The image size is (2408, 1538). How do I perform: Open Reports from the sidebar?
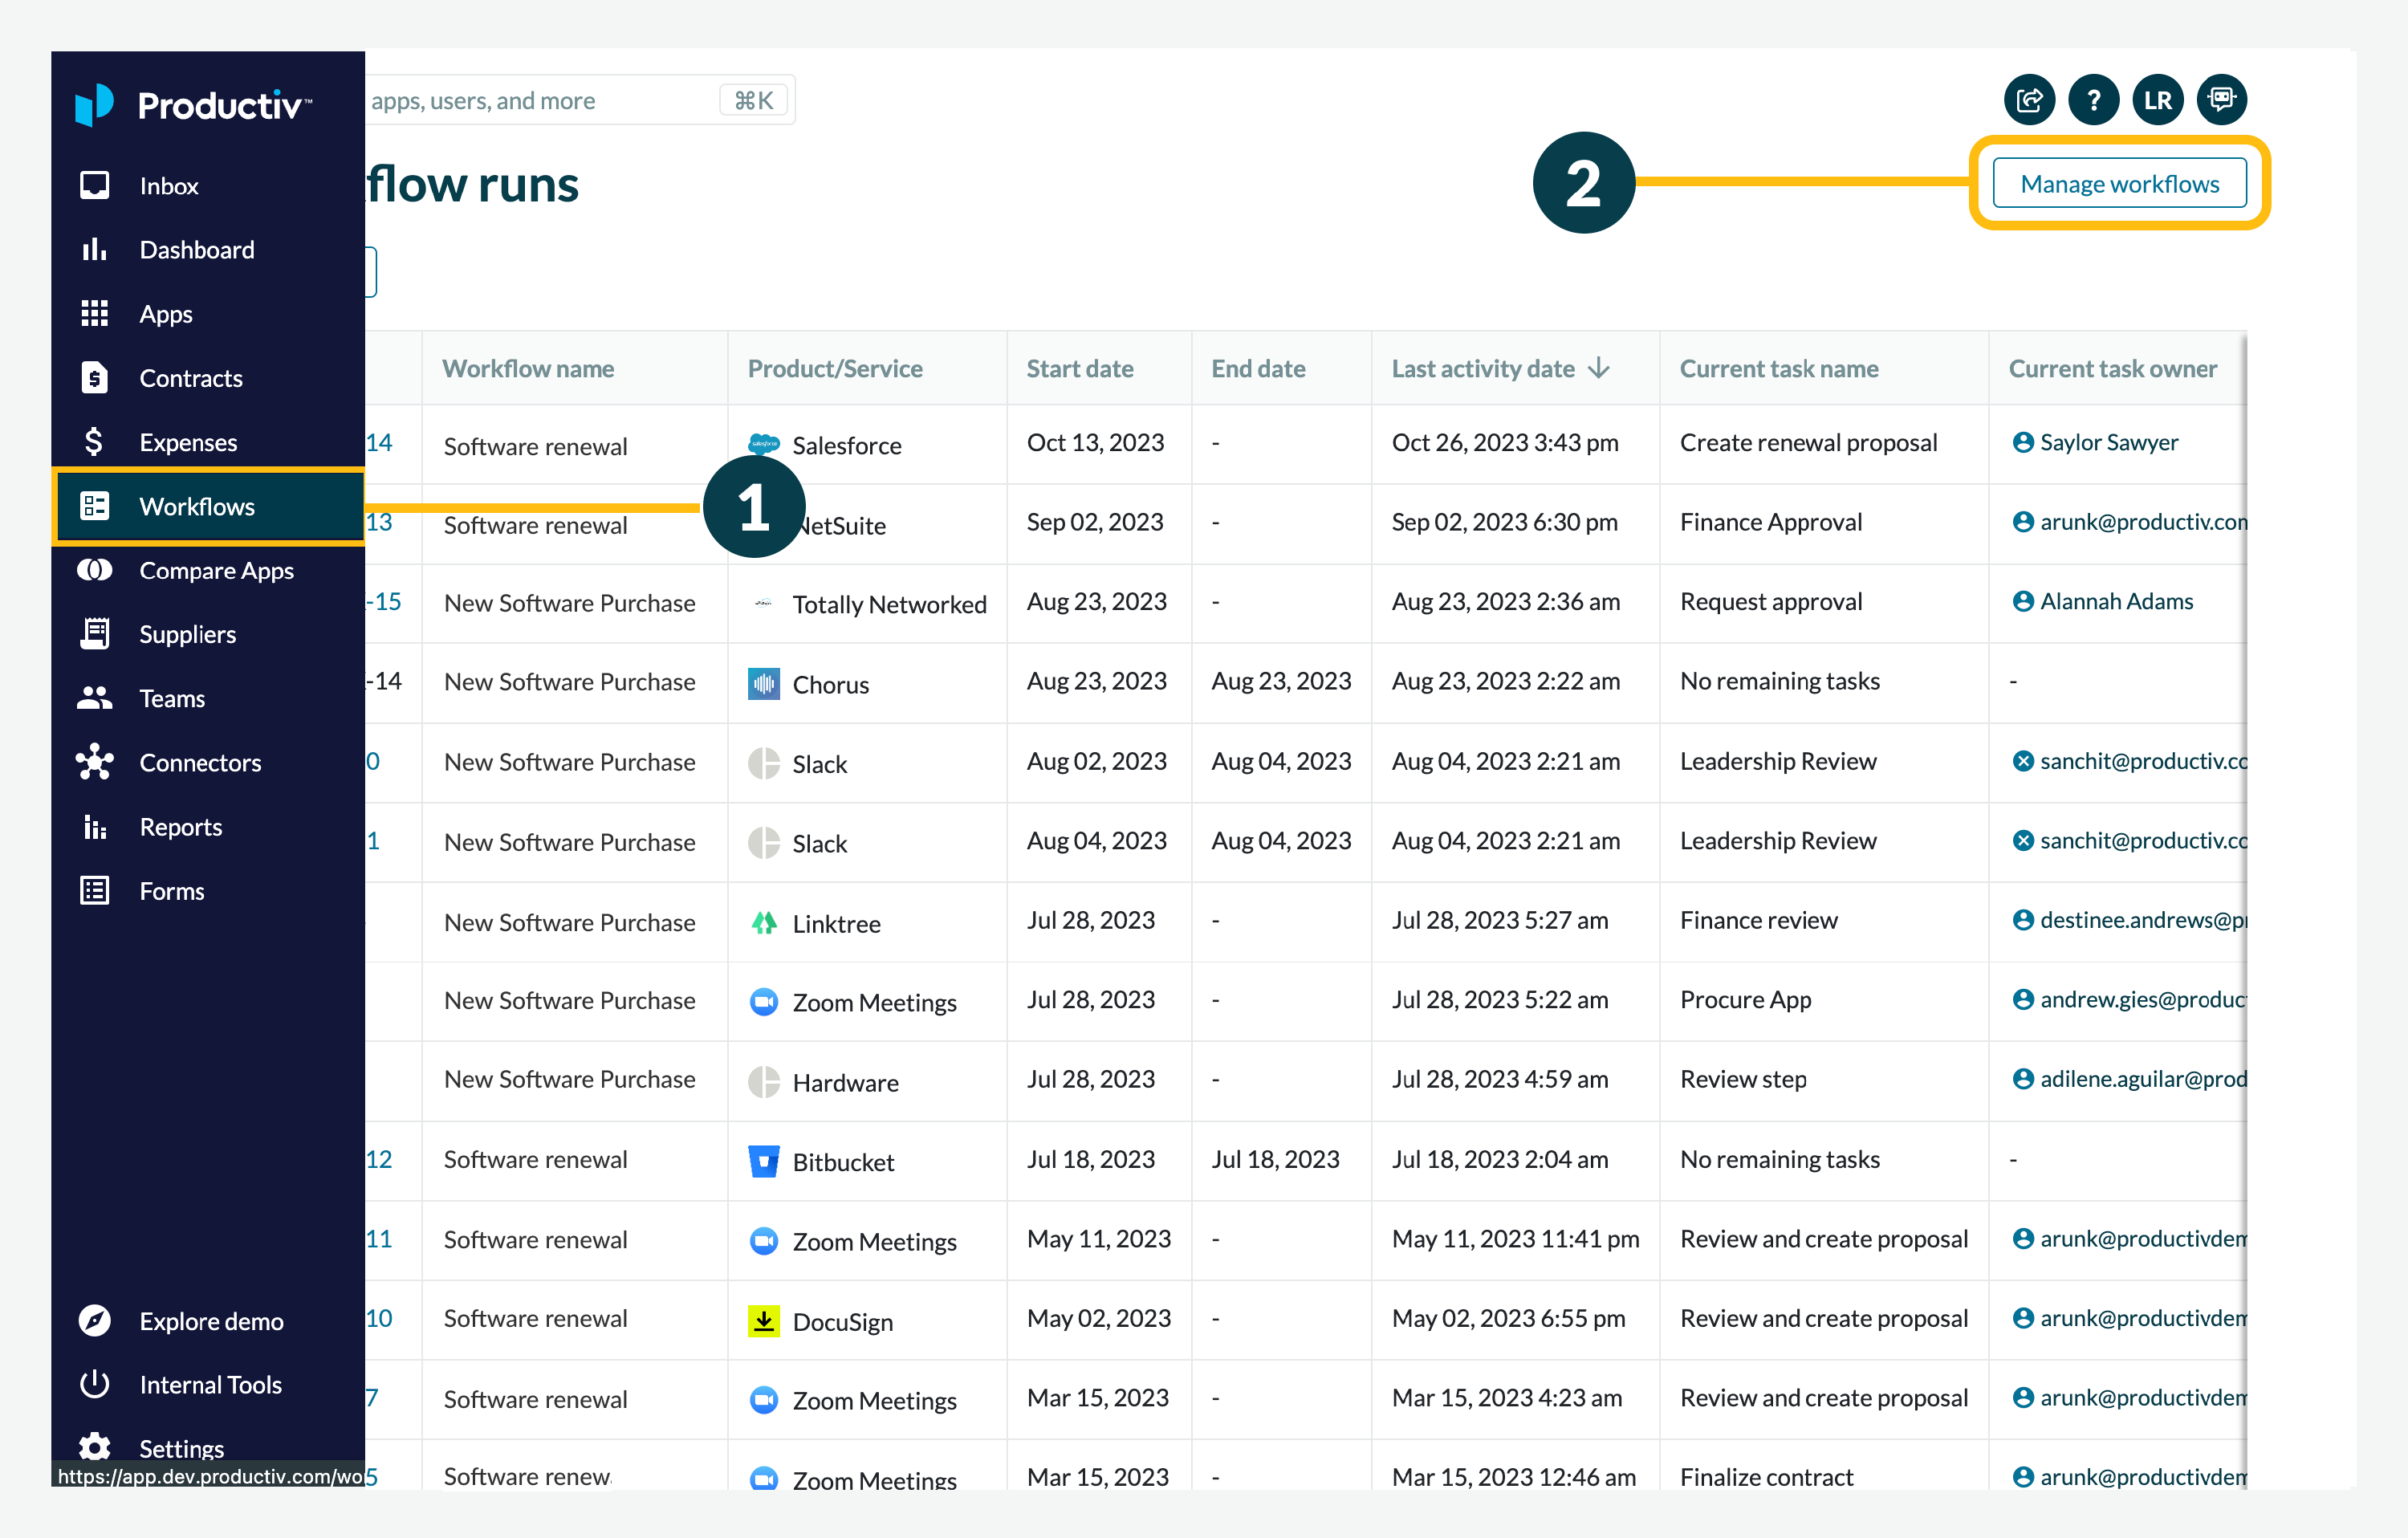coord(180,827)
